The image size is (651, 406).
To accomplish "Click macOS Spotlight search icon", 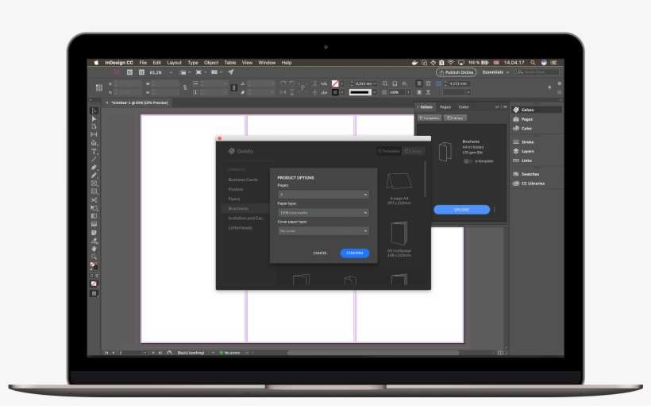I will click(x=533, y=62).
